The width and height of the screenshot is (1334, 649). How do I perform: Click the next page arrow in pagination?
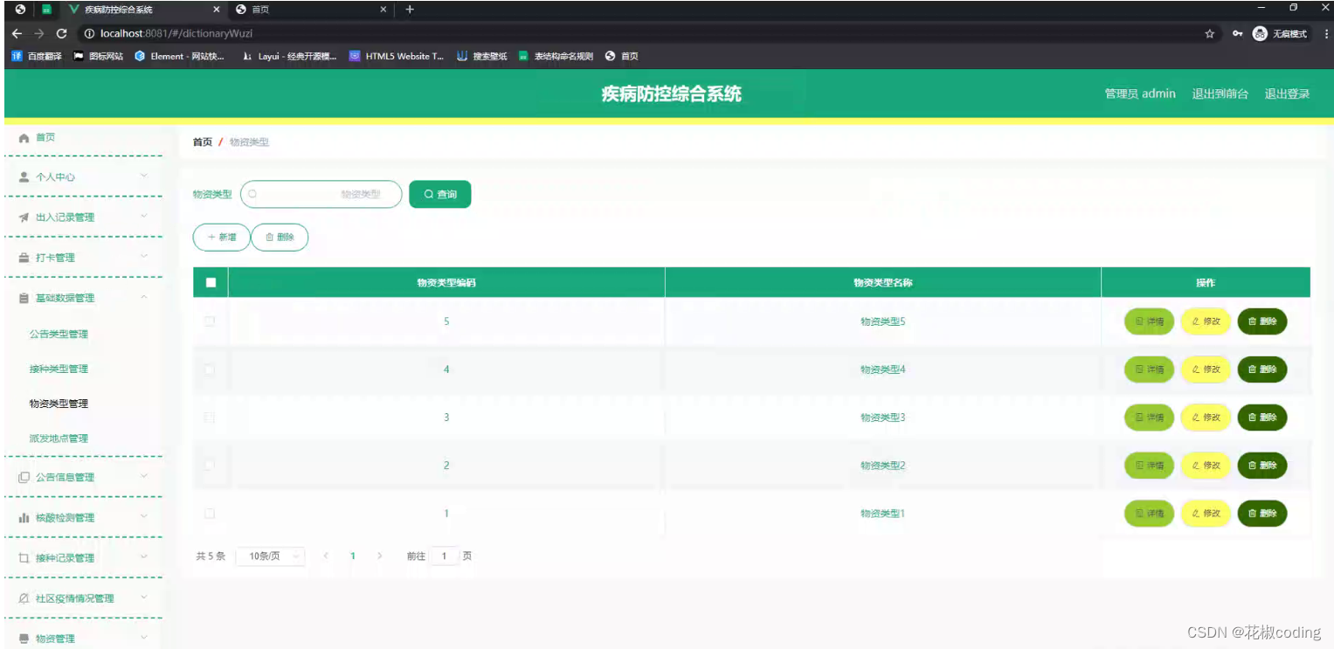[379, 556]
